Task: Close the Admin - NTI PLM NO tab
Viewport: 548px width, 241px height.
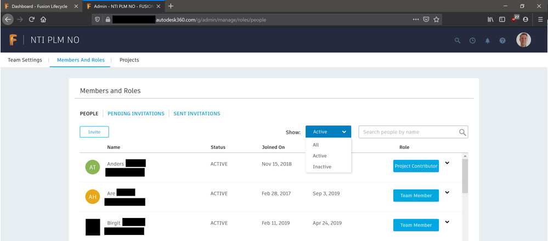Action: tap(158, 6)
